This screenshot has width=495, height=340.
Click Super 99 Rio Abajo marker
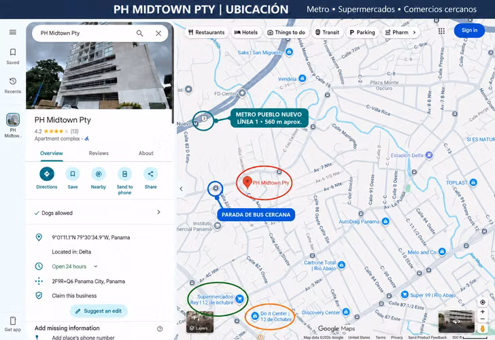pos(405,294)
